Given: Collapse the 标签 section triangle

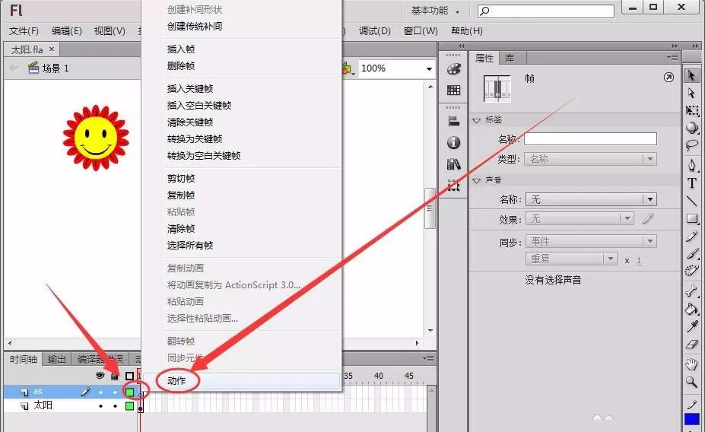Looking at the screenshot, I should click(x=477, y=120).
